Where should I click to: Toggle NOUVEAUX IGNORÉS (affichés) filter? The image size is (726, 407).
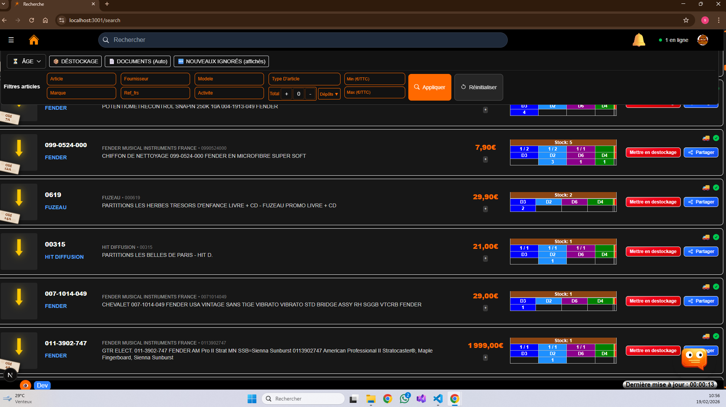(221, 61)
